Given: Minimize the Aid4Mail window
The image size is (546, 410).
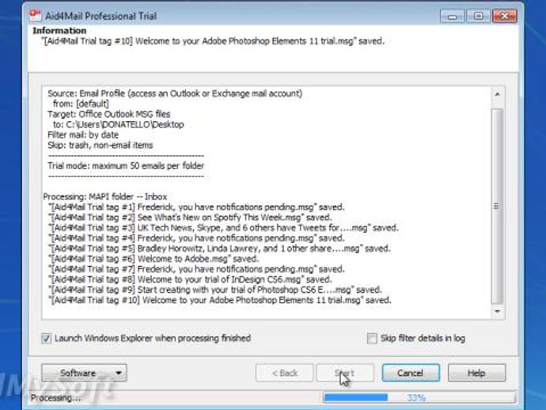Looking at the screenshot, I should point(452,16).
